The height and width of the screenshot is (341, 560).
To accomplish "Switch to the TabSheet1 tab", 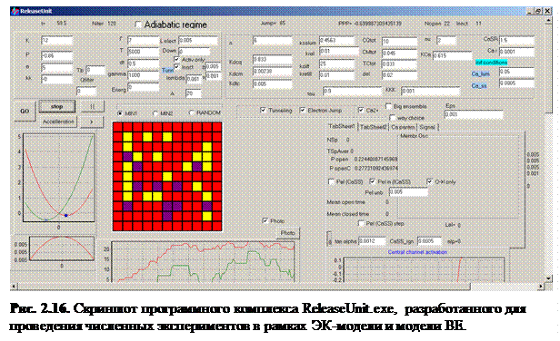I will point(342,126).
